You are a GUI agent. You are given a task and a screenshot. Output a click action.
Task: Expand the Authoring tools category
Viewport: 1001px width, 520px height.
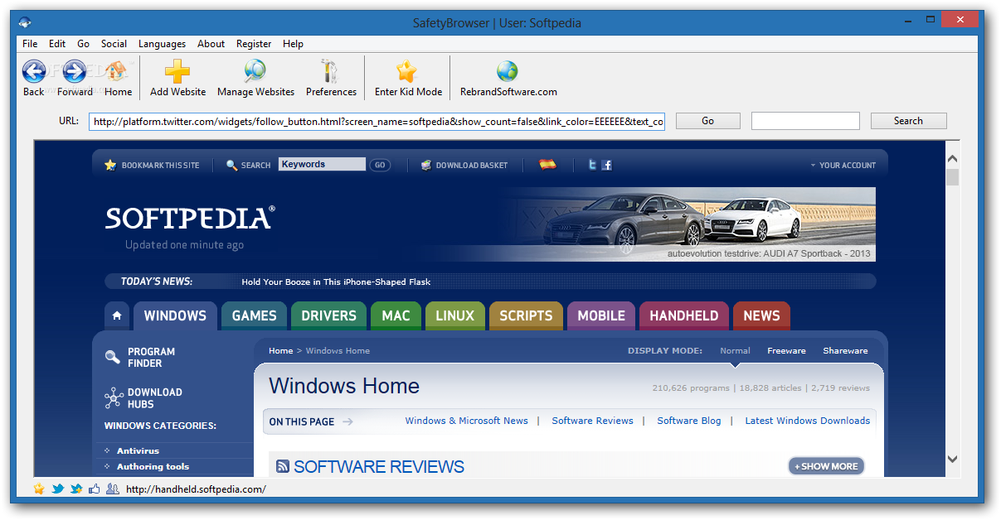click(153, 466)
